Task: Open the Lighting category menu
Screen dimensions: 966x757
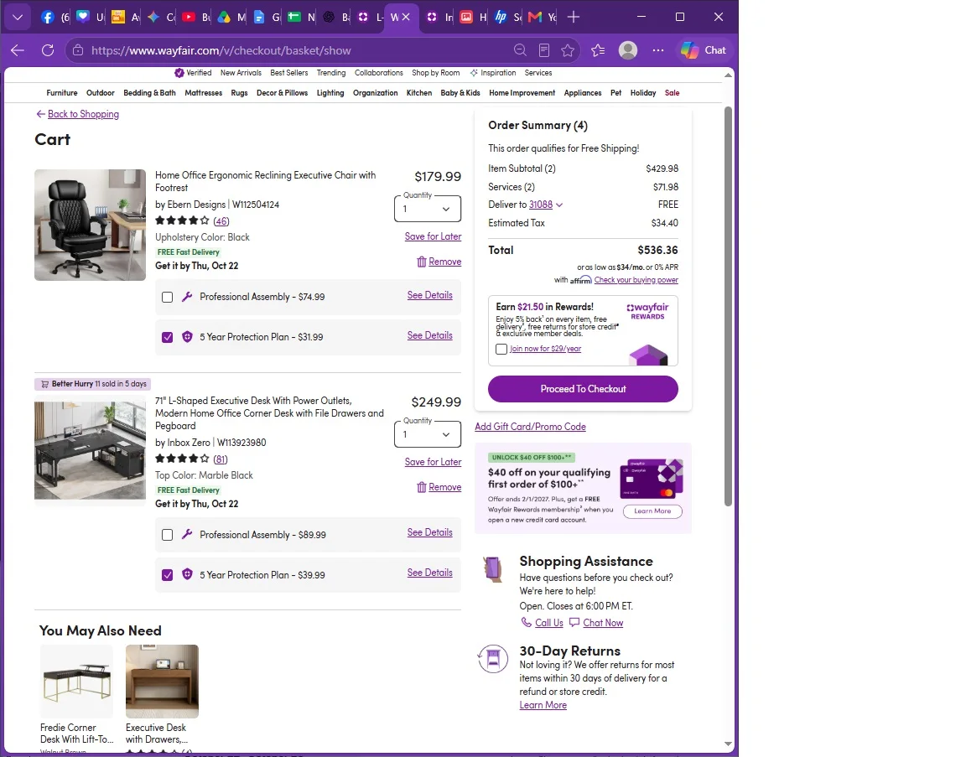Action: pyautogui.click(x=330, y=93)
